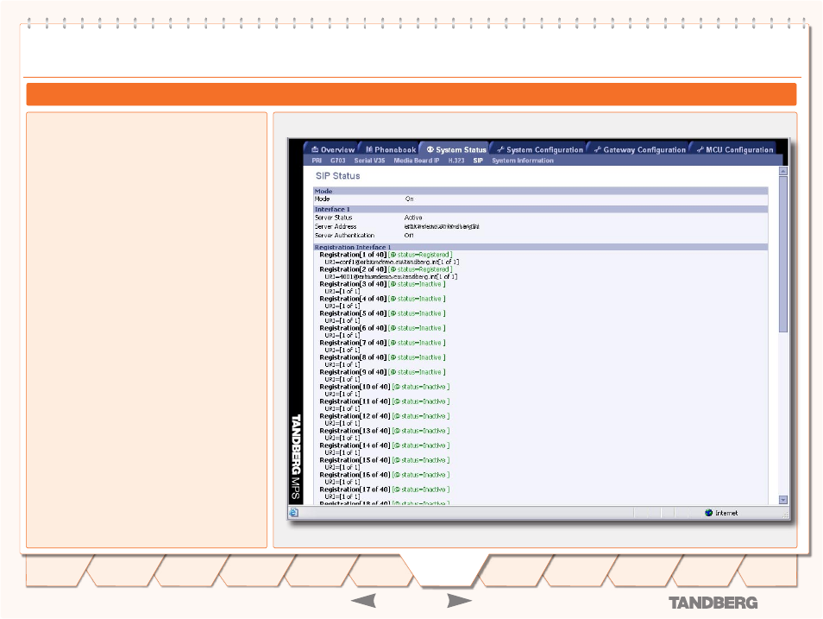Viewport: 823px width, 619px height.
Task: Select the H.323 sub-tab
Action: pyautogui.click(x=456, y=161)
